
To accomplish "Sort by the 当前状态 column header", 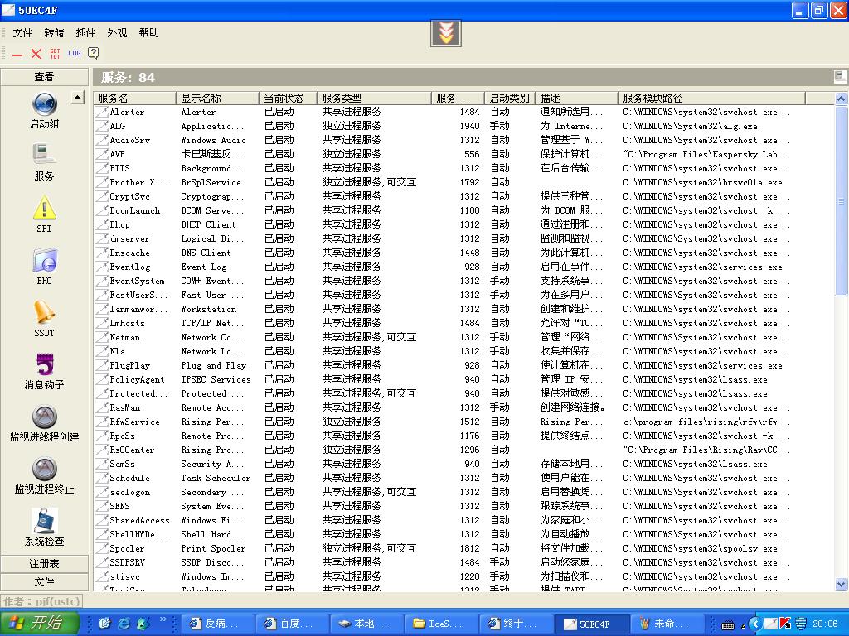I will point(288,98).
